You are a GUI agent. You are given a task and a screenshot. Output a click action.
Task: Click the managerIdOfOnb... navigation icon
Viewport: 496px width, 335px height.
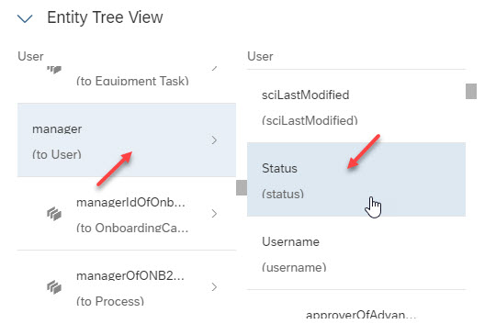(54, 214)
